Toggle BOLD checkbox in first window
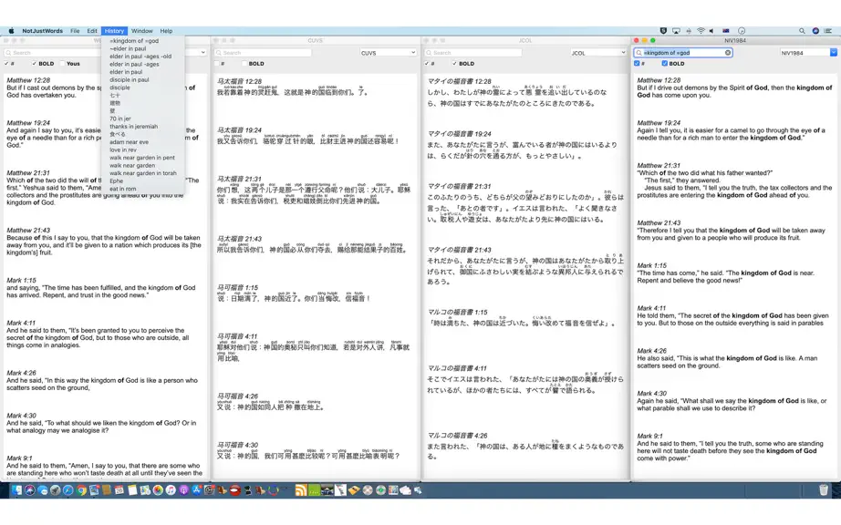Viewport: 841px width, 525px height. click(x=35, y=63)
